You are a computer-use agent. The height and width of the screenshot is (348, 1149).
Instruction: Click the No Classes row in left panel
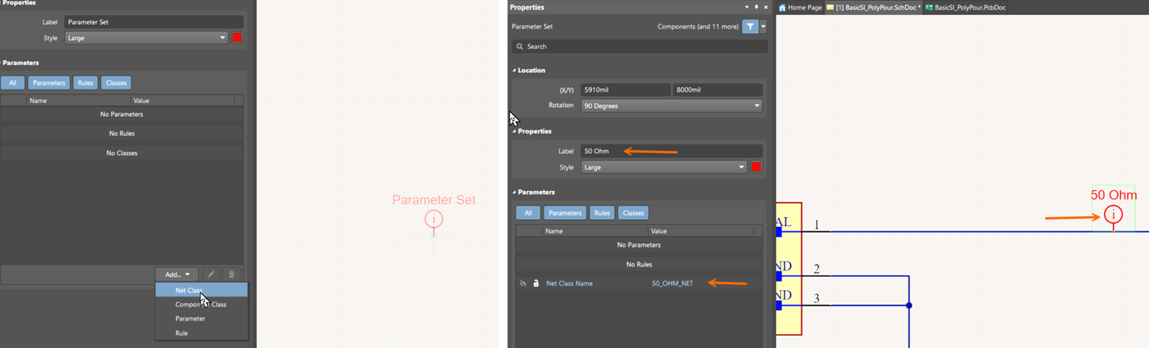coord(122,153)
